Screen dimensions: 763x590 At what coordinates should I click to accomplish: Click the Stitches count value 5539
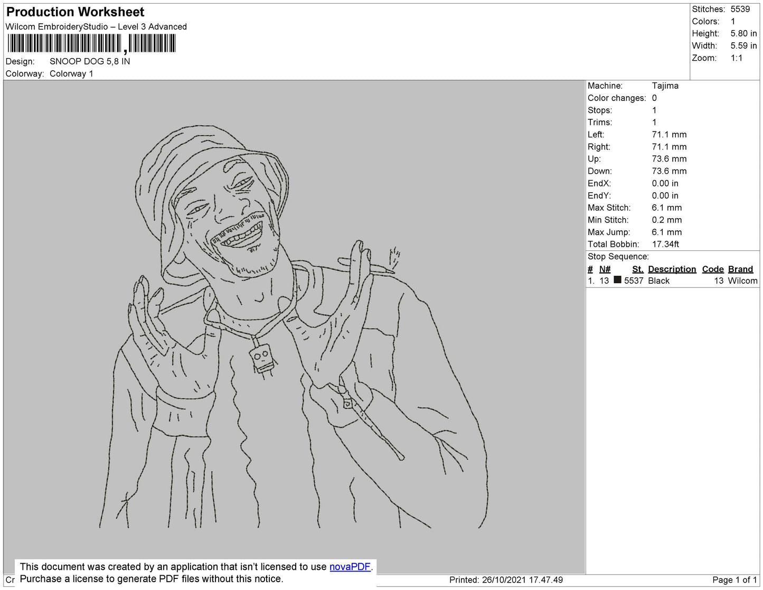point(740,9)
